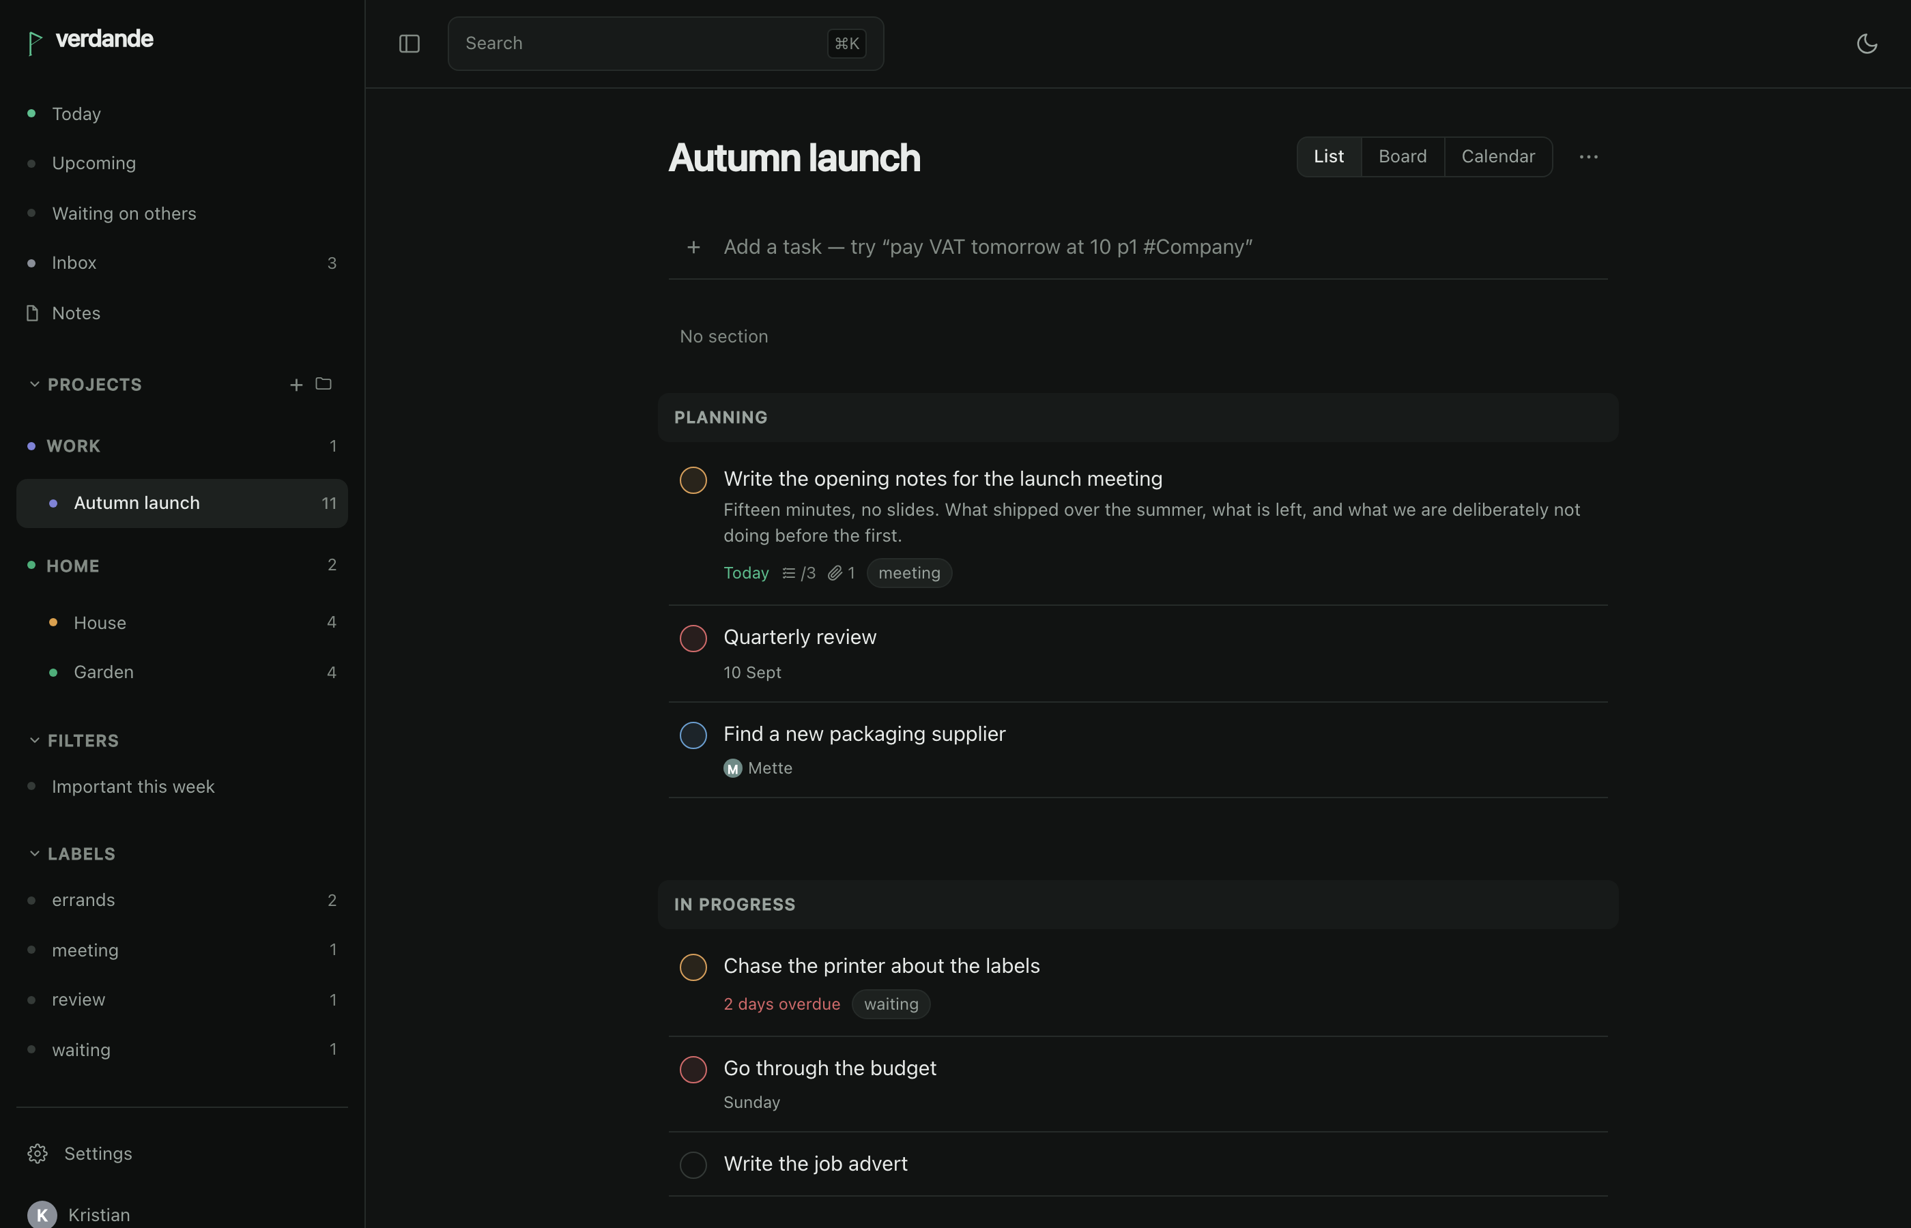Screen dimensions: 1911x1228
Task: Mark Find a new packaging supplier done
Action: point(693,735)
